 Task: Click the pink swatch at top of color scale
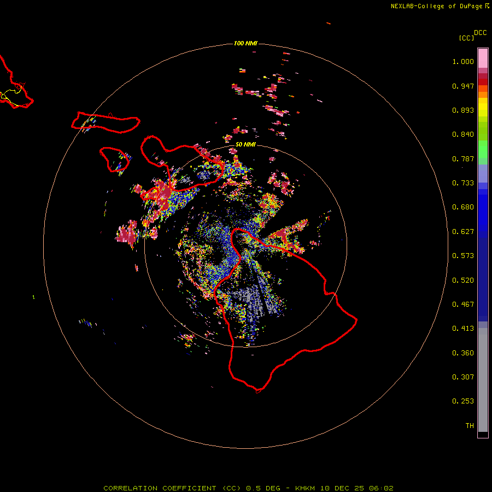tap(483, 58)
